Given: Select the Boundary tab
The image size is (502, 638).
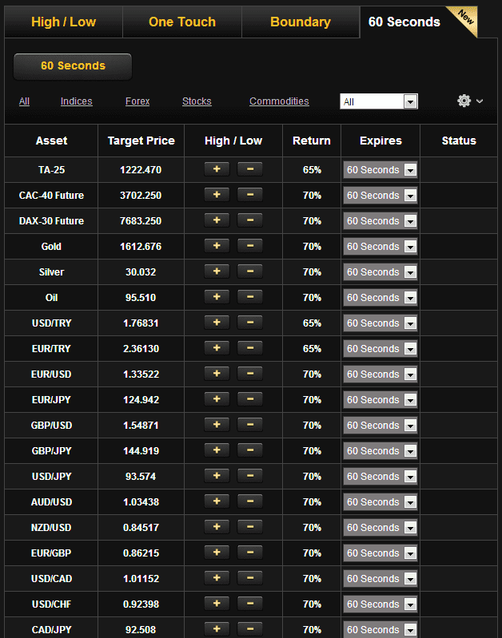Looking at the screenshot, I should 301,22.
